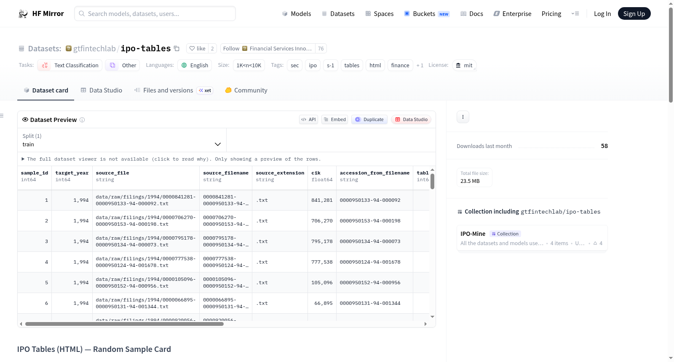The height and width of the screenshot is (362, 674).
Task: Follow Financial Services Innovation Lab
Action: pyautogui.click(x=268, y=48)
